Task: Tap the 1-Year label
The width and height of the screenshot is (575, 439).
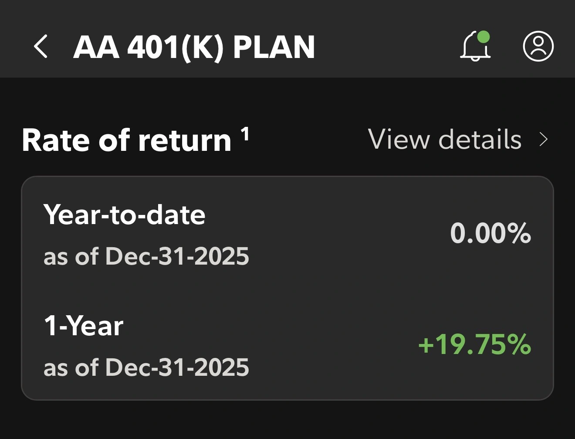Action: click(x=84, y=326)
